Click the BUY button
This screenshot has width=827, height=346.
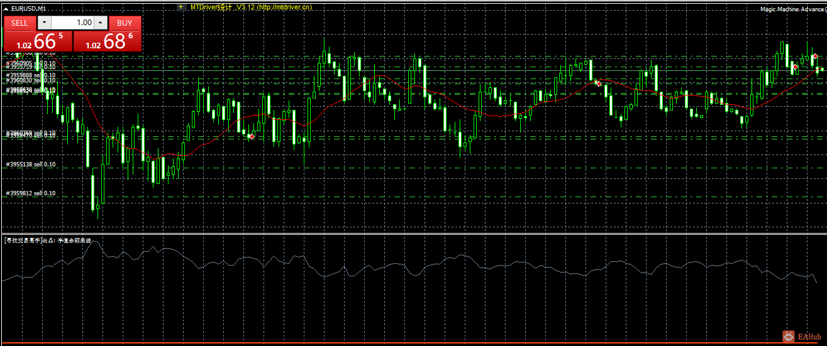tap(125, 23)
